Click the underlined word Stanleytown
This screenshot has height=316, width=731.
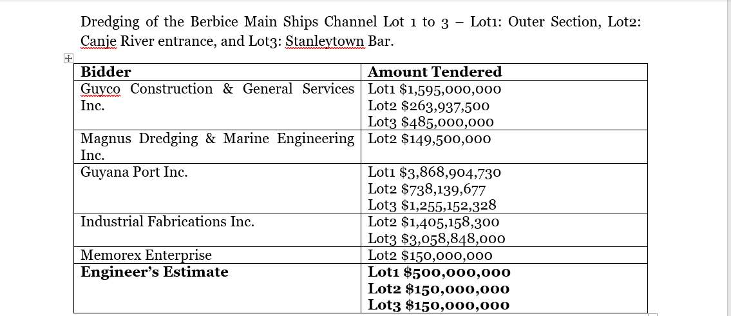coord(325,41)
